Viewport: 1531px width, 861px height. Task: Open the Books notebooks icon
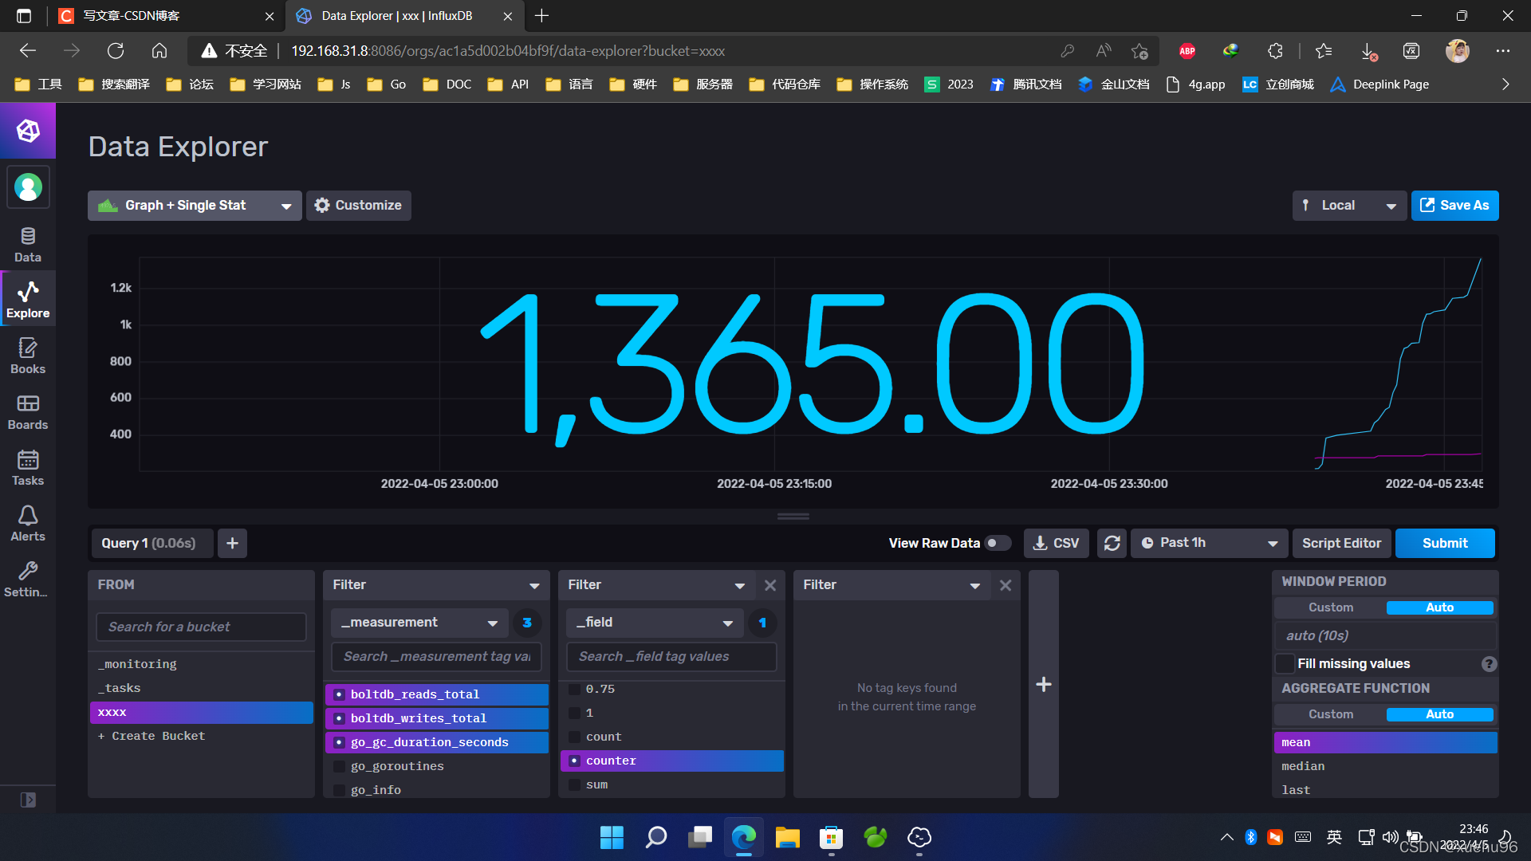[x=28, y=356]
